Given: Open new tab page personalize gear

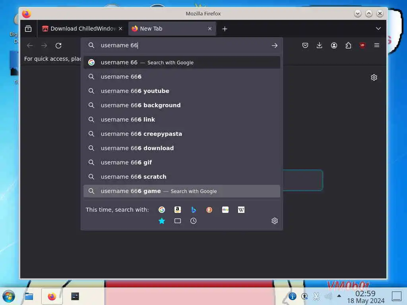Looking at the screenshot, I should pyautogui.click(x=374, y=77).
